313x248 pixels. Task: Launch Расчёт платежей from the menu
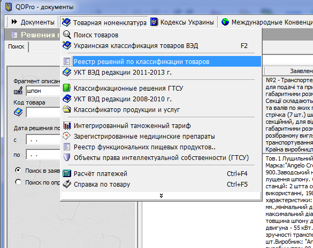[161, 173]
